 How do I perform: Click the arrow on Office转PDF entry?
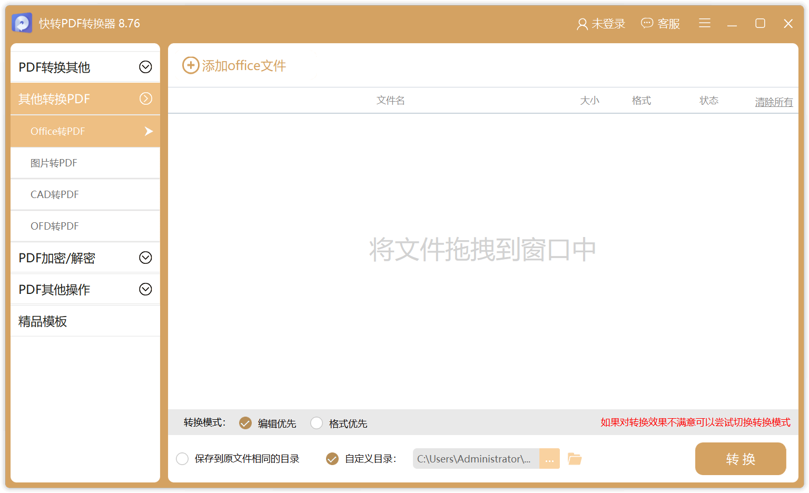[148, 131]
